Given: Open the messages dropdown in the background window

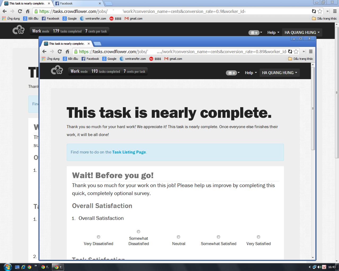Looking at the screenshot, I should click(x=255, y=33).
